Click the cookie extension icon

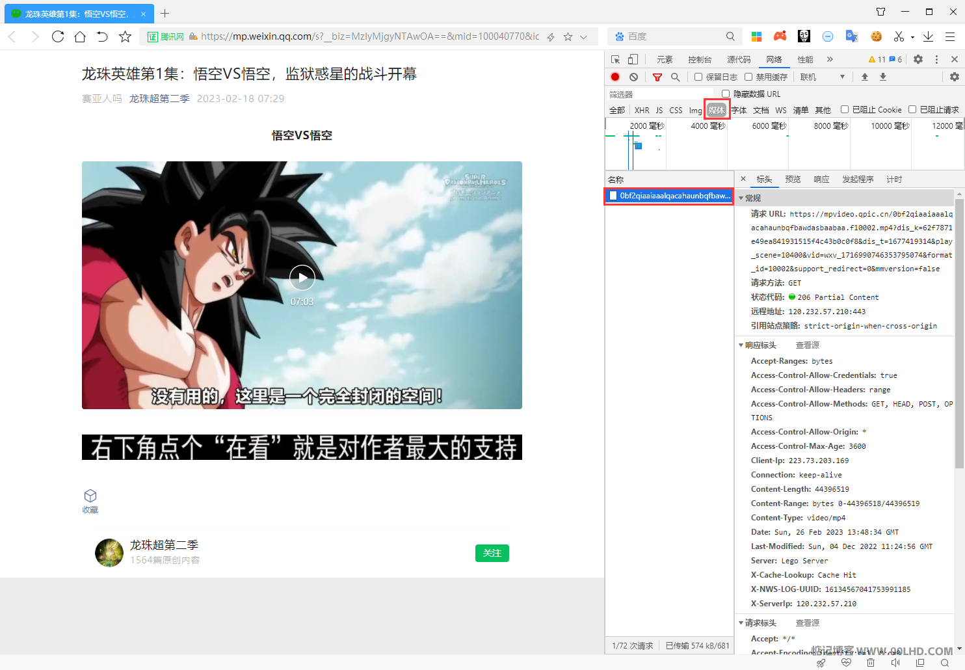click(876, 36)
